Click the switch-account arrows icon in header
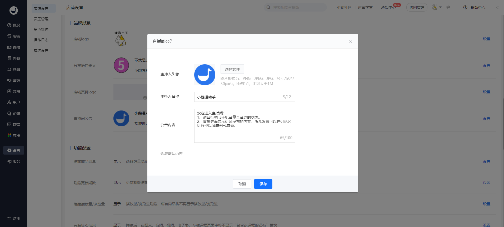 click(448, 7)
